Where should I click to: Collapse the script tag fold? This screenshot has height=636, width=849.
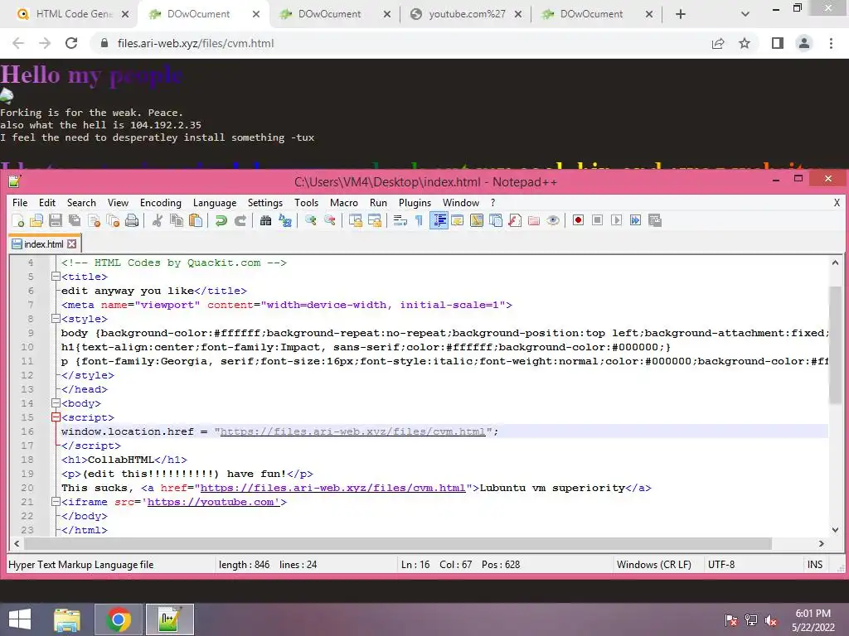coord(56,417)
